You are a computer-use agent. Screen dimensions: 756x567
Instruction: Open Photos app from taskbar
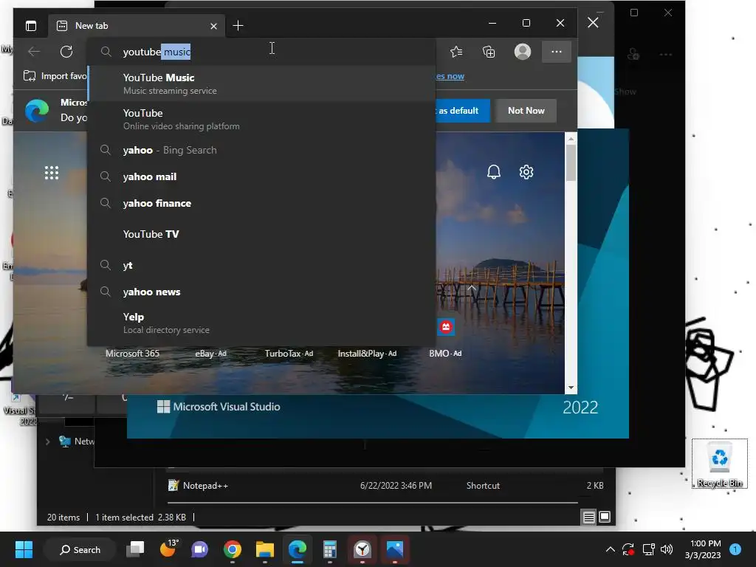point(394,549)
